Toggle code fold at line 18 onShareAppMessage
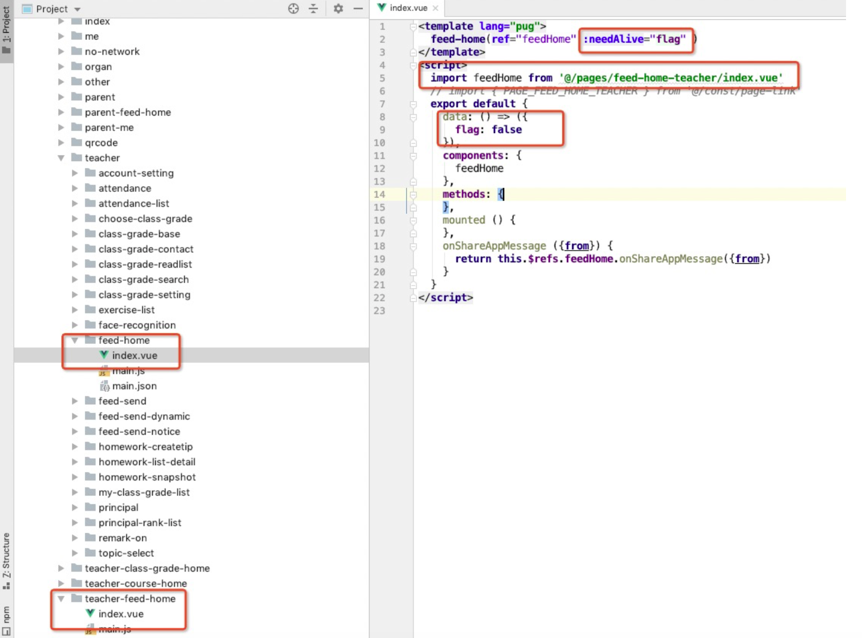The image size is (862, 638). click(x=413, y=246)
